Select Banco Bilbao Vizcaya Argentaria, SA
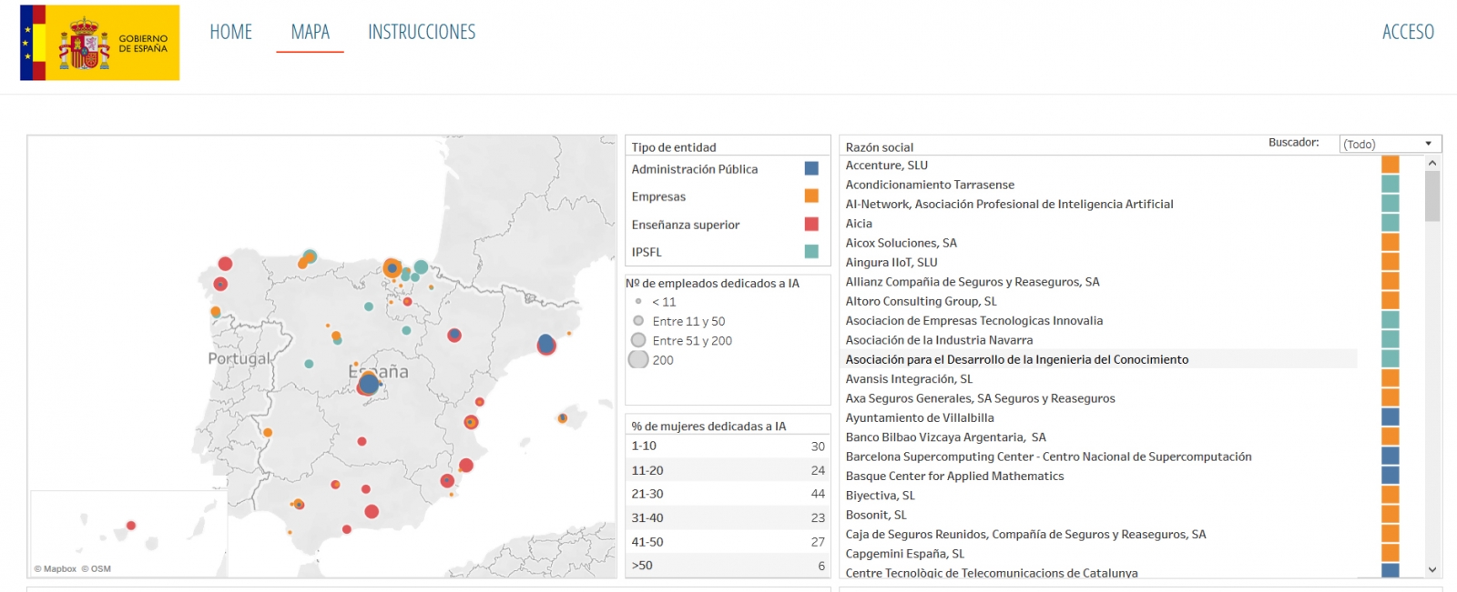 point(945,437)
